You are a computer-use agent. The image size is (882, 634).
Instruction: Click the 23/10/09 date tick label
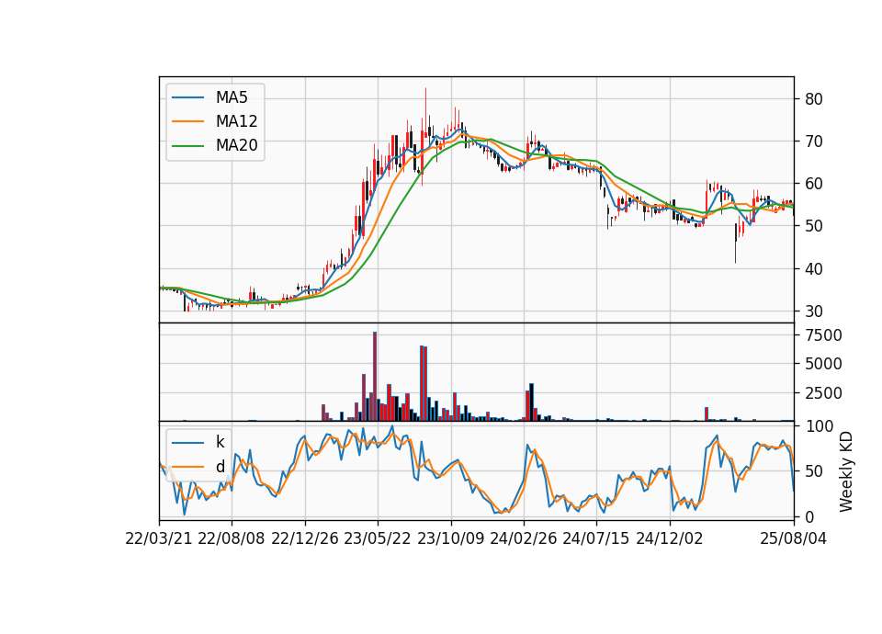point(450,538)
